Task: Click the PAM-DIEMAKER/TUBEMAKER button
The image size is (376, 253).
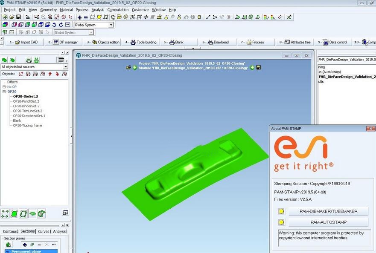Action: tap(328, 211)
